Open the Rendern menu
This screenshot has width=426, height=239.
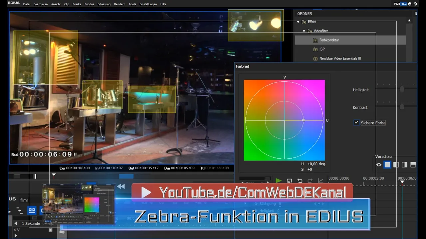pos(119,4)
